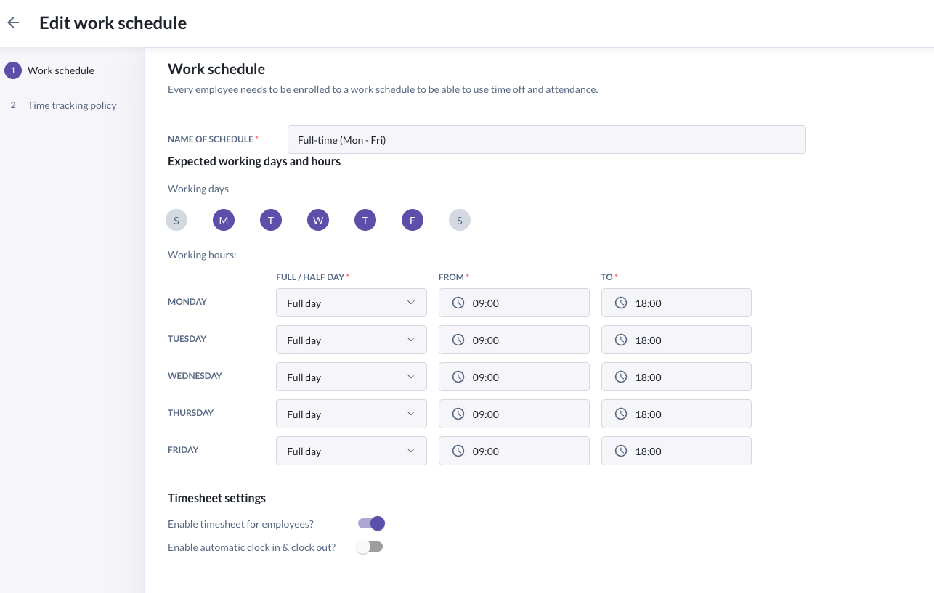Click clock icon in Thursday From field
The height and width of the screenshot is (593, 934).
click(458, 414)
